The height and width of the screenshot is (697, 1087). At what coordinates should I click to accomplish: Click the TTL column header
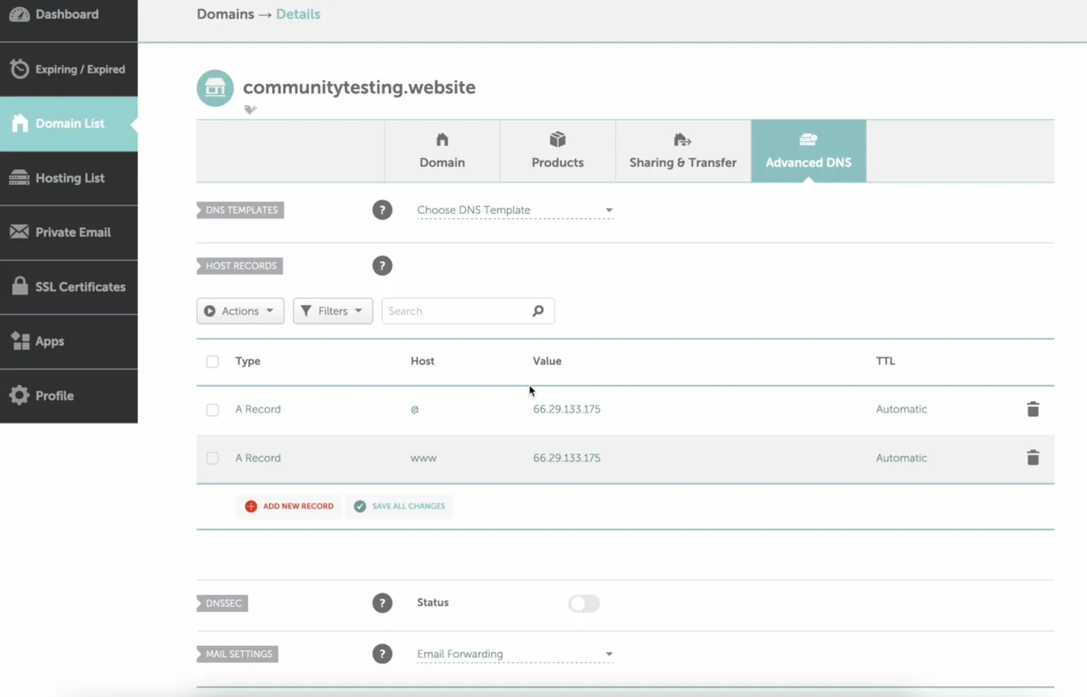886,361
